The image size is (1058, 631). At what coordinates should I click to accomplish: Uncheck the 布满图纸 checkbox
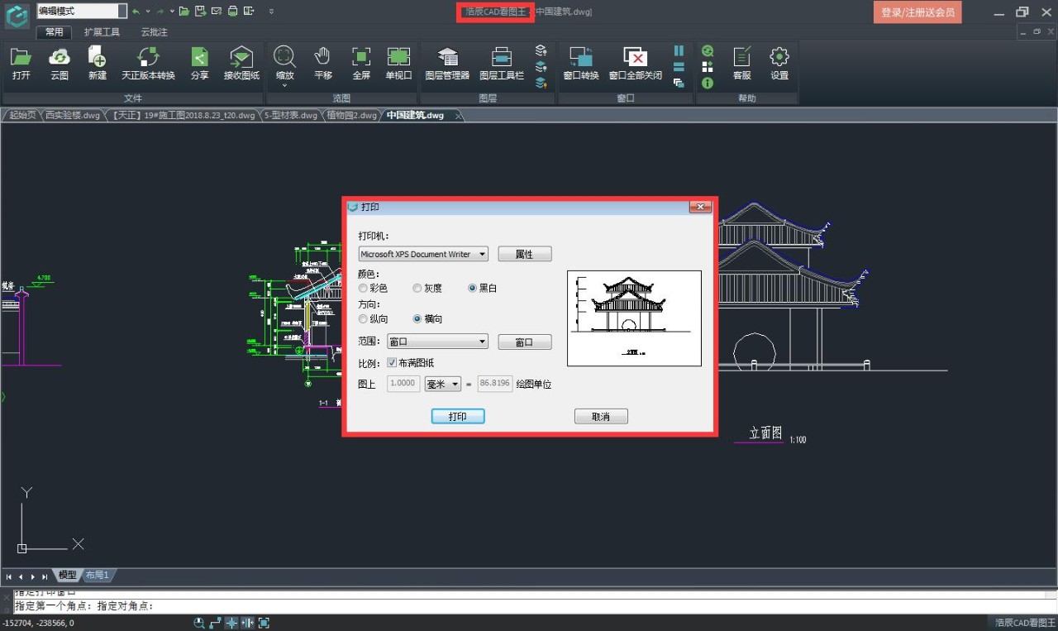[x=392, y=362]
